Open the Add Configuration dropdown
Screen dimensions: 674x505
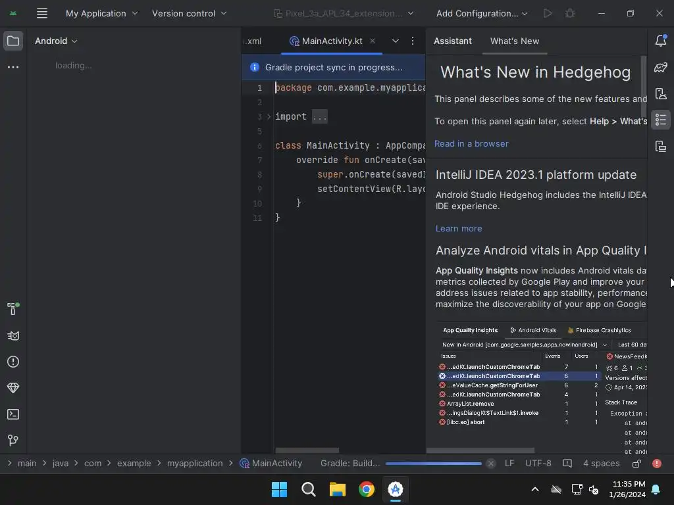click(x=481, y=13)
